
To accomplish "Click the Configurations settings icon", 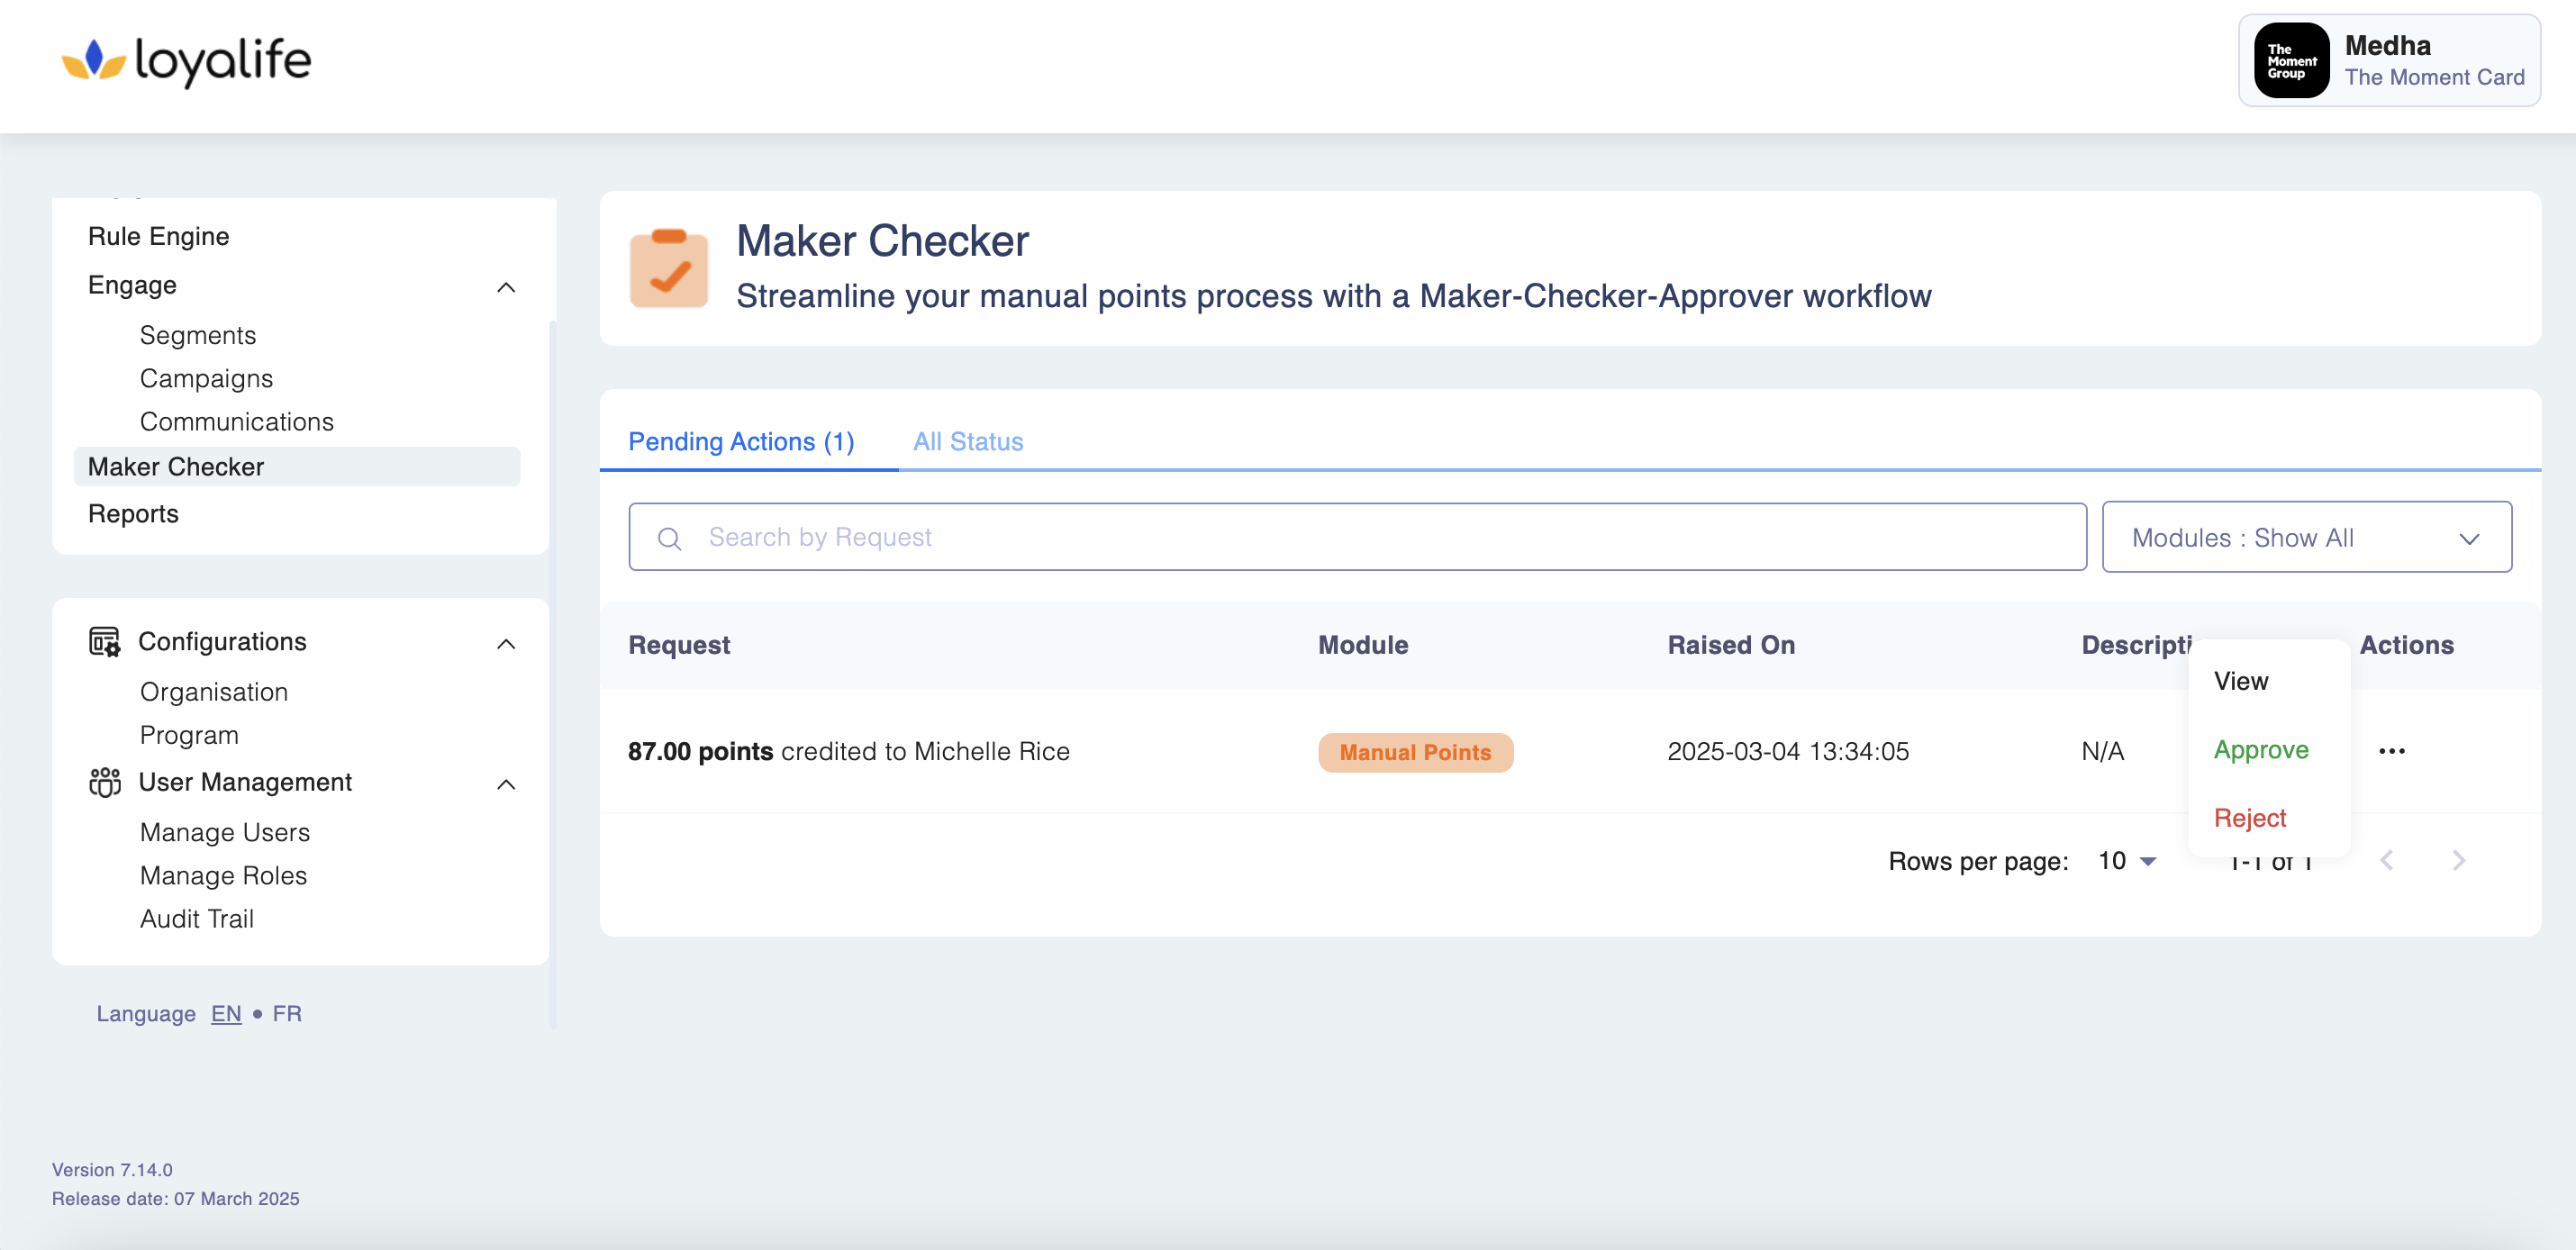I will pyautogui.click(x=104, y=642).
